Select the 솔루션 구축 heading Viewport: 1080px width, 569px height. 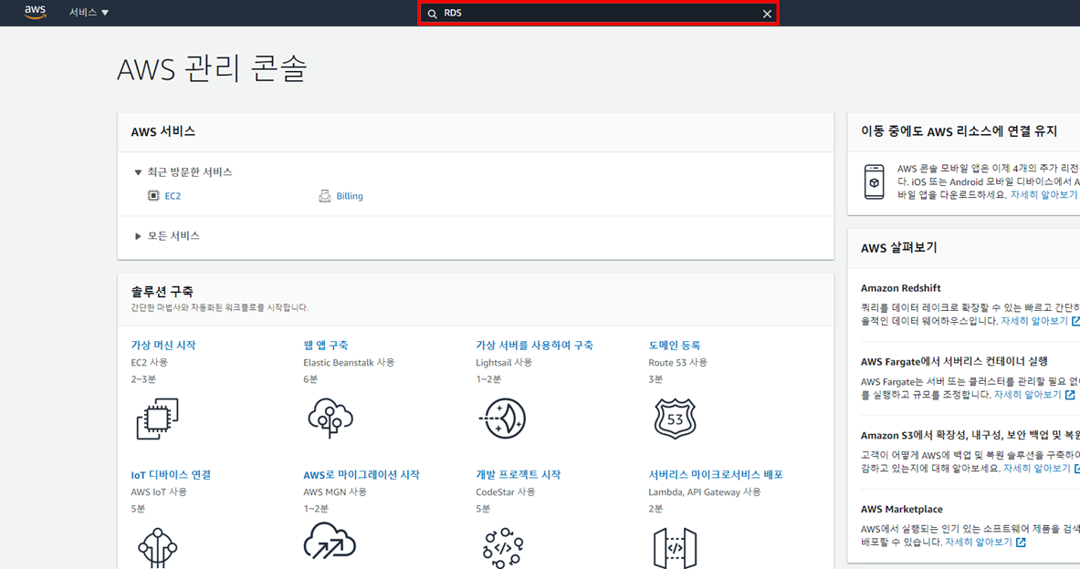(x=162, y=292)
